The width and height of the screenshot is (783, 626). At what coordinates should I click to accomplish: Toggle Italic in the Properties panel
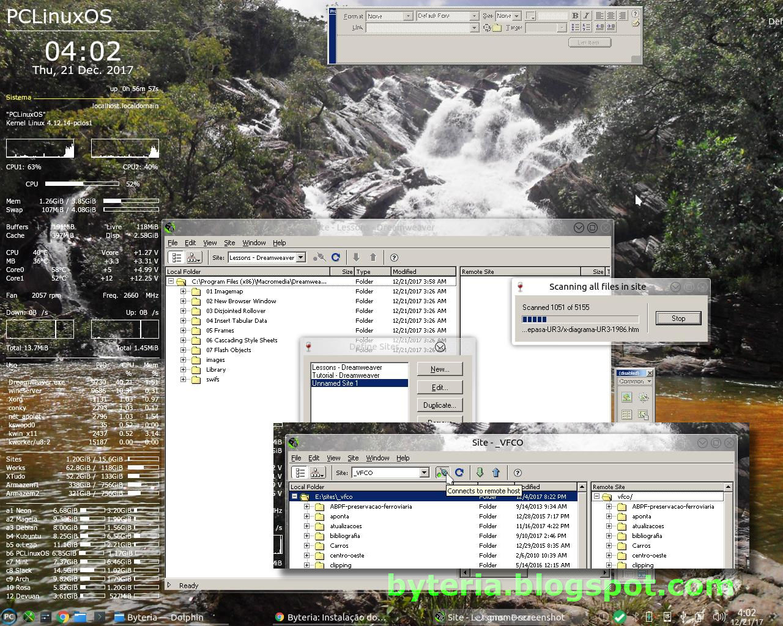[x=585, y=17]
